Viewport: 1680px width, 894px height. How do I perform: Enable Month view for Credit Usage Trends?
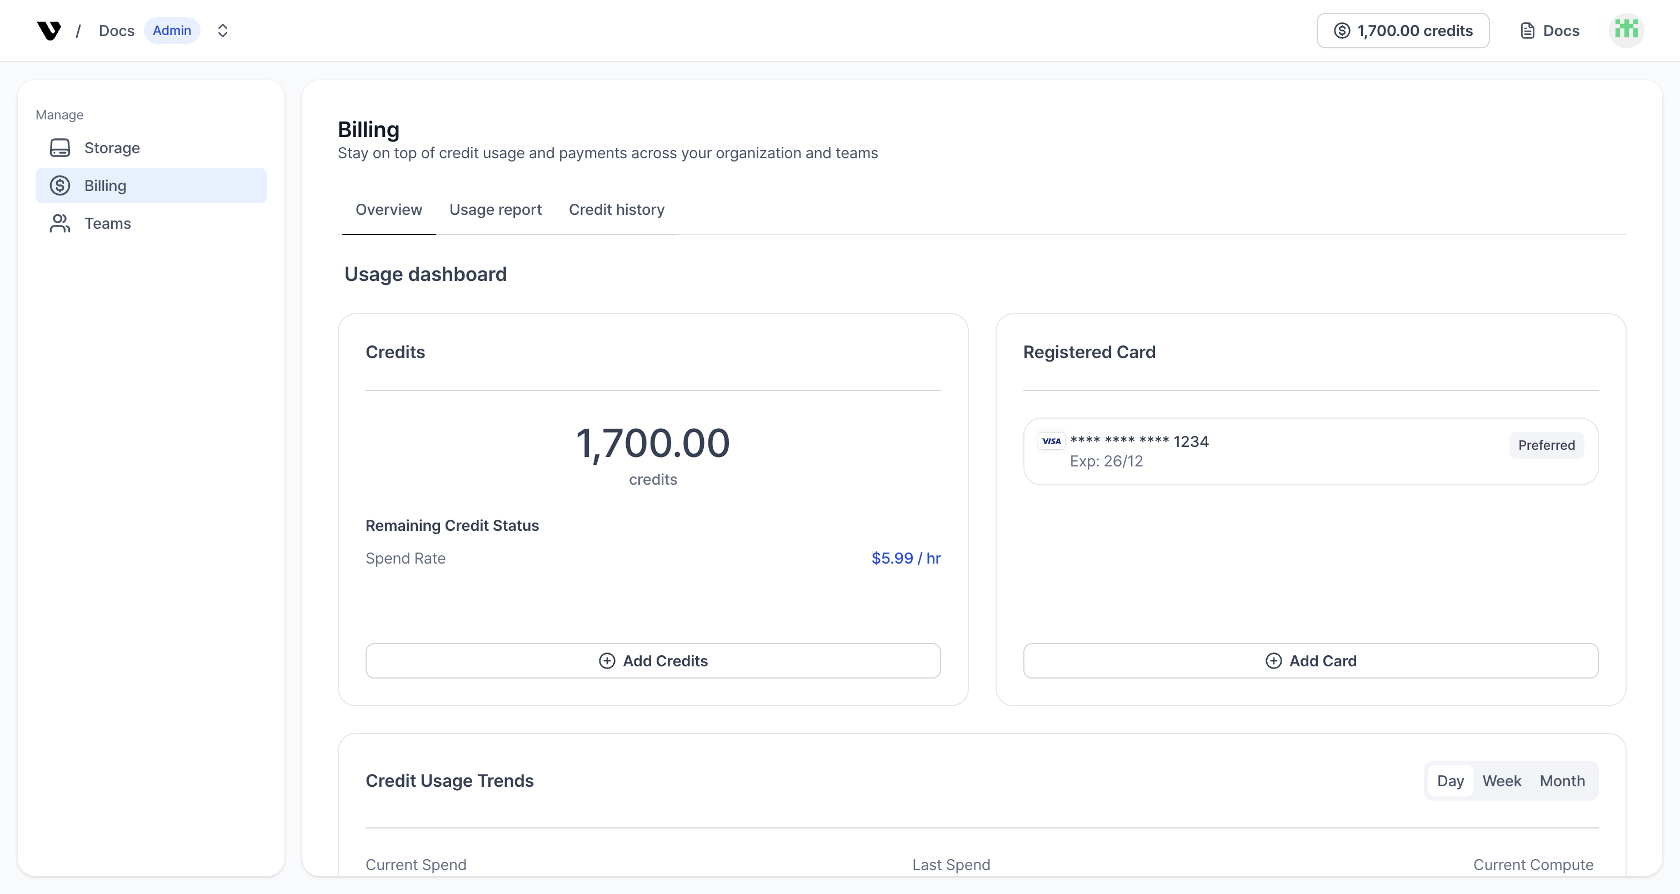point(1562,781)
